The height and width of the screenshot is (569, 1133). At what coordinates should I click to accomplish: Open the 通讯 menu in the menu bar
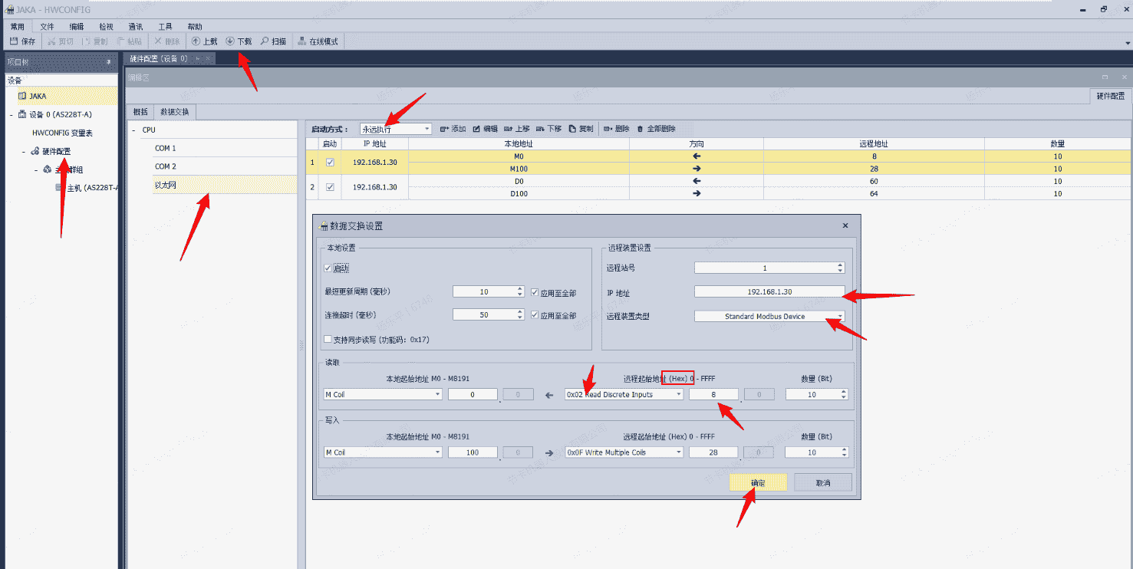[136, 26]
